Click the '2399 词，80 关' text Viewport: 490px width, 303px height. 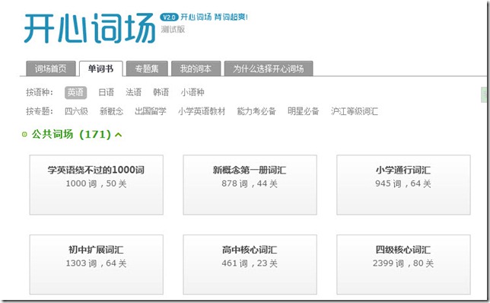click(403, 263)
